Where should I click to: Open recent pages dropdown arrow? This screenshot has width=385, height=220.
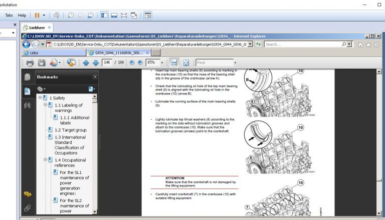coord(43,44)
